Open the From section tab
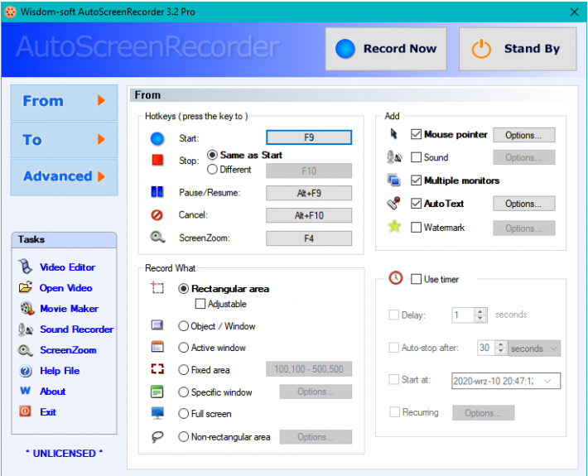 [x=64, y=101]
